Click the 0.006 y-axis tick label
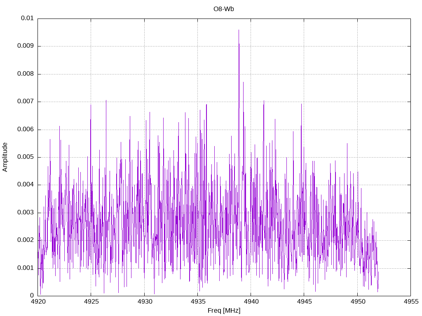This screenshot has width=422, height=316. (x=25, y=129)
